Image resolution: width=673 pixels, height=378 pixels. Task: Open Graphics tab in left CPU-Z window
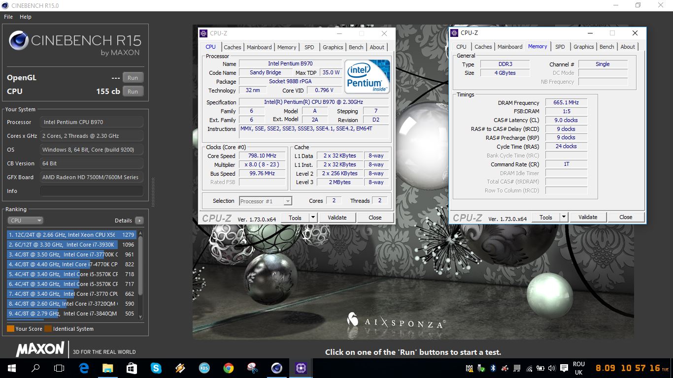point(333,47)
